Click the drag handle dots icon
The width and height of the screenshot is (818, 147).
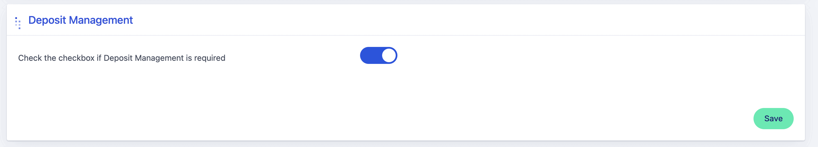(x=18, y=23)
